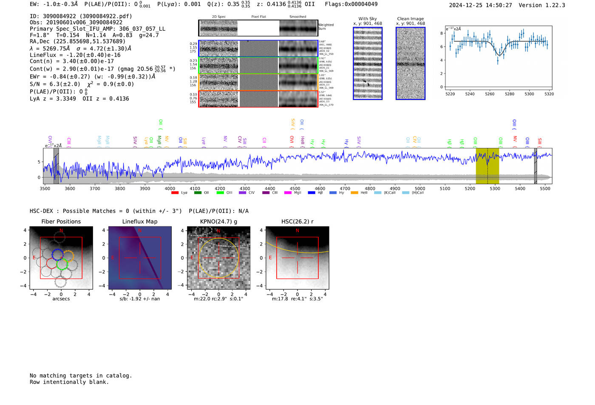
Task: Select the 'EWr = -0.84(±0.27)' line
Action: pyautogui.click(x=92, y=76)
